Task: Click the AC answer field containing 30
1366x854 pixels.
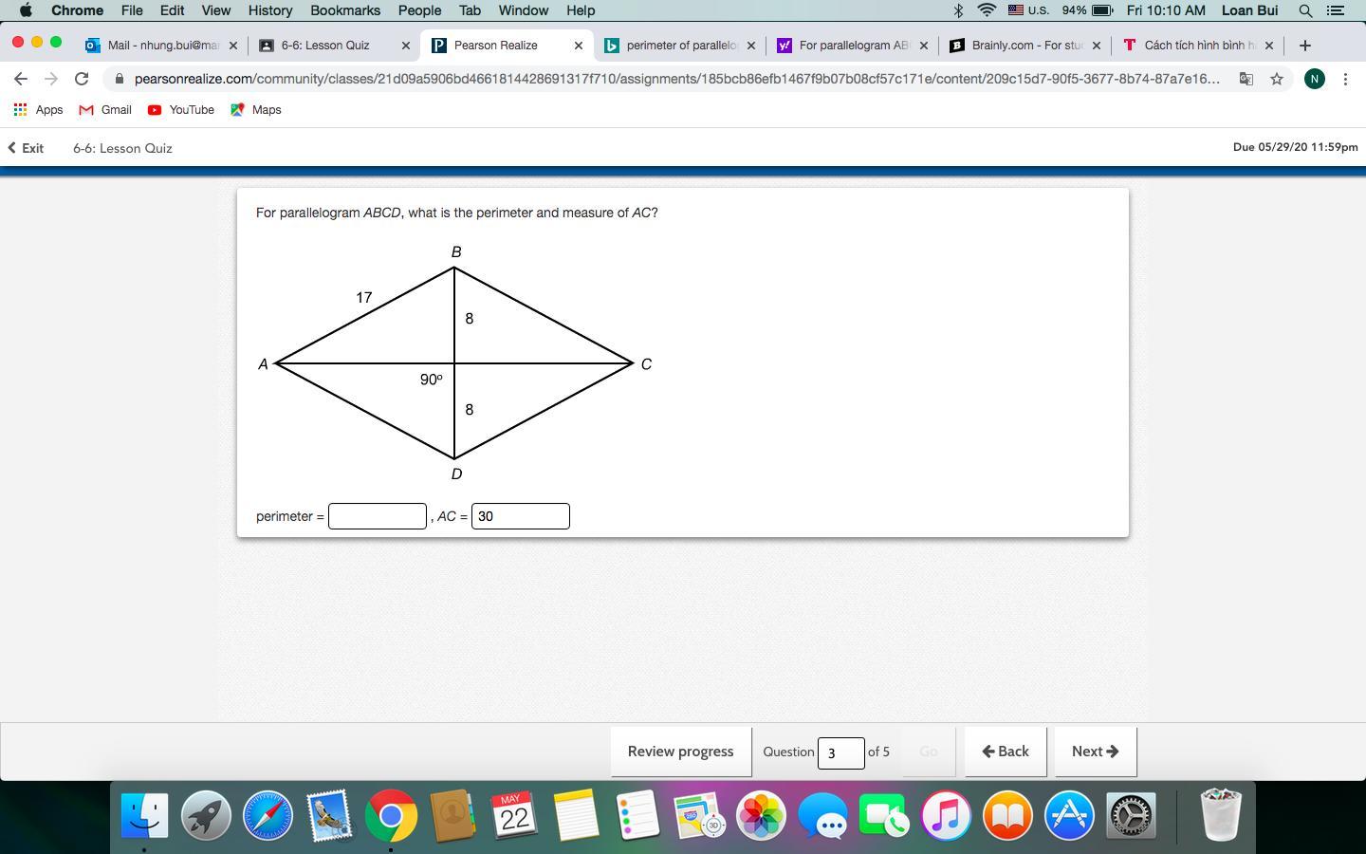Action: pos(521,516)
